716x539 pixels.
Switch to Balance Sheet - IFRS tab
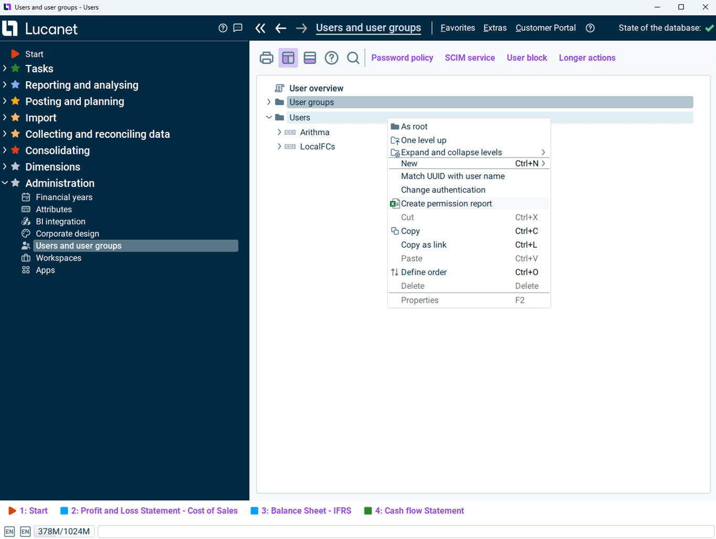tap(301, 511)
